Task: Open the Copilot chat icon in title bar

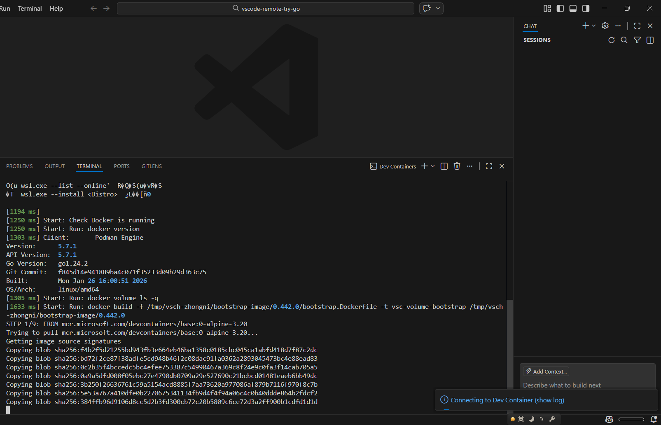Action: pos(427,8)
